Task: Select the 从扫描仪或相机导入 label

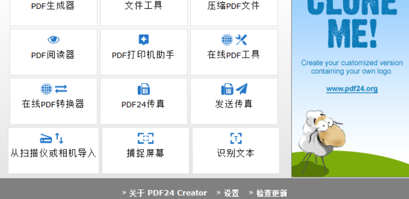Action: click(x=53, y=153)
